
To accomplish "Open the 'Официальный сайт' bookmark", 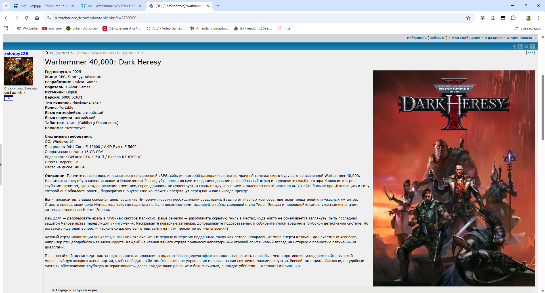I will tap(122, 28).
